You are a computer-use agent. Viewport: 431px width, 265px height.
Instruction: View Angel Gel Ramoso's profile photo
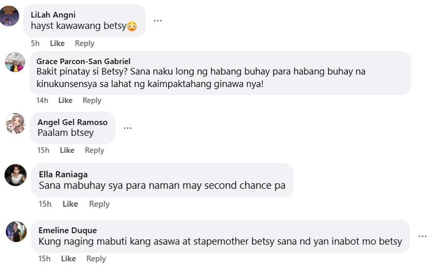(16, 123)
